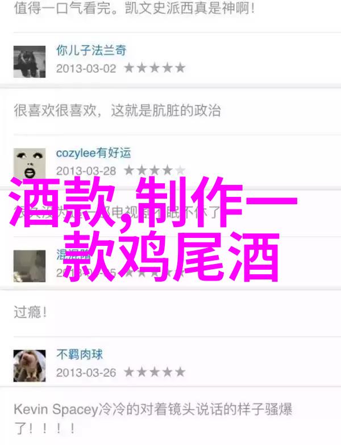Select the fifth star beside 2013-03-02
Screen dimensions: 341x445
[x=180, y=68]
